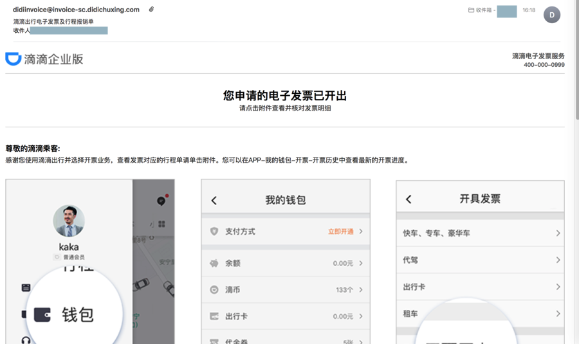
Task: Click the 滴币 133个 value
Action: click(344, 290)
